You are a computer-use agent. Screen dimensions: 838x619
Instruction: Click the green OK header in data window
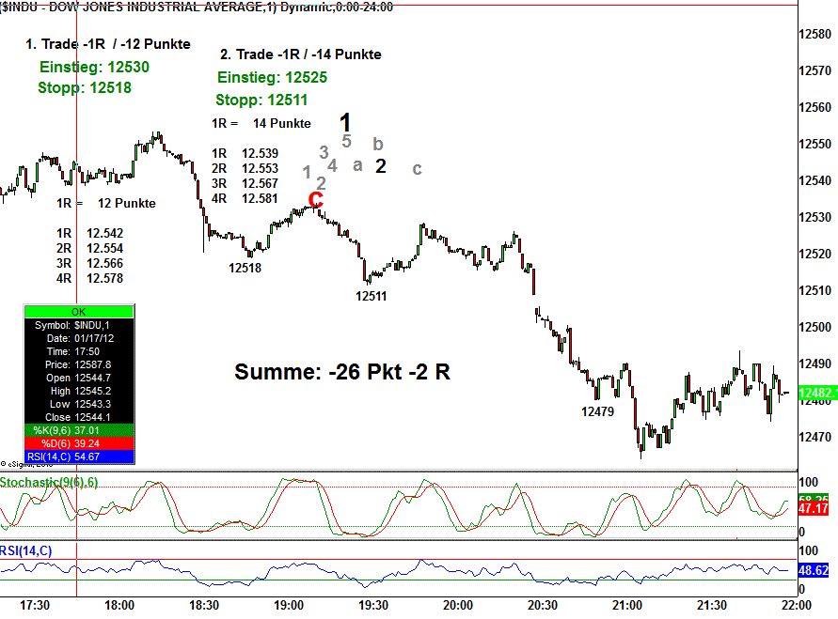pos(78,311)
